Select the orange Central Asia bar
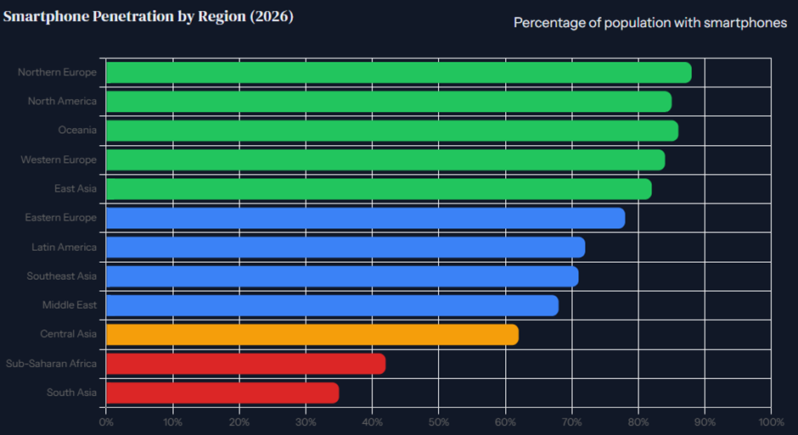 tap(312, 335)
